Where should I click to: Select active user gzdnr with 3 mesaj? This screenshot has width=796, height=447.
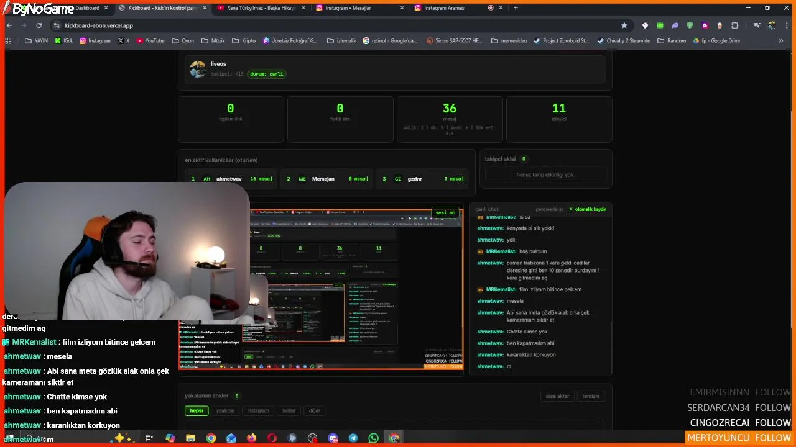423,179
